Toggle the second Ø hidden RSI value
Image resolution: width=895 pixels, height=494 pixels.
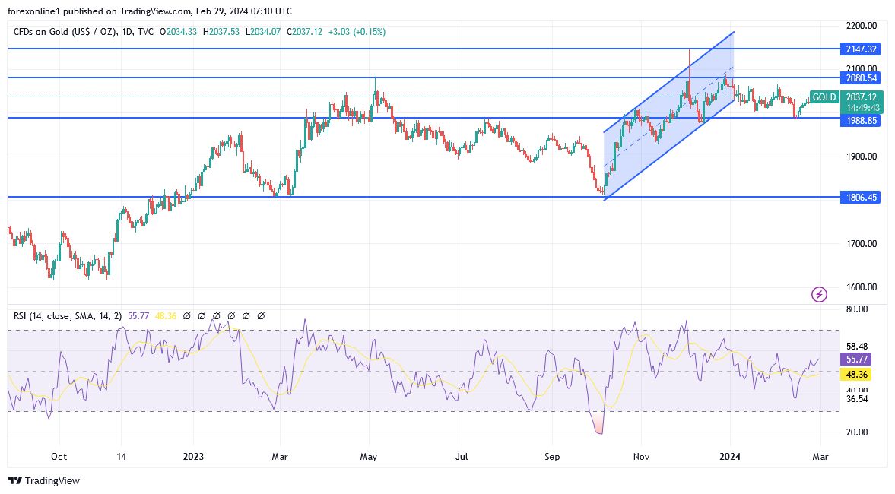[x=202, y=315]
